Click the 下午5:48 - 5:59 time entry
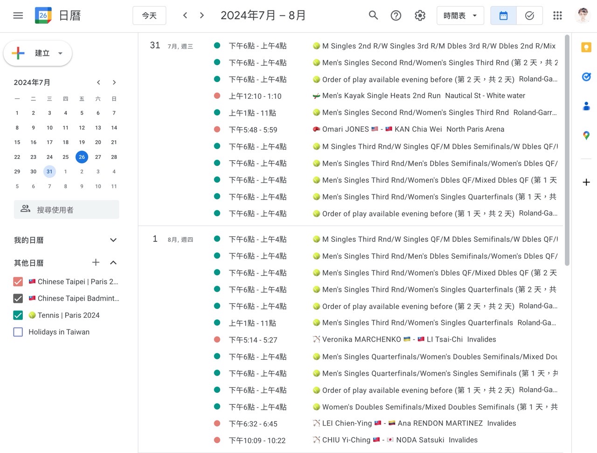The width and height of the screenshot is (597, 453). [x=253, y=130]
